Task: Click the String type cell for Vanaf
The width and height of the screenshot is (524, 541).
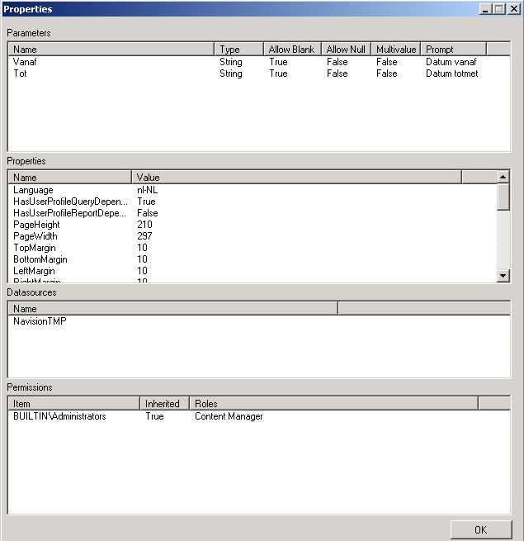Action: click(231, 62)
